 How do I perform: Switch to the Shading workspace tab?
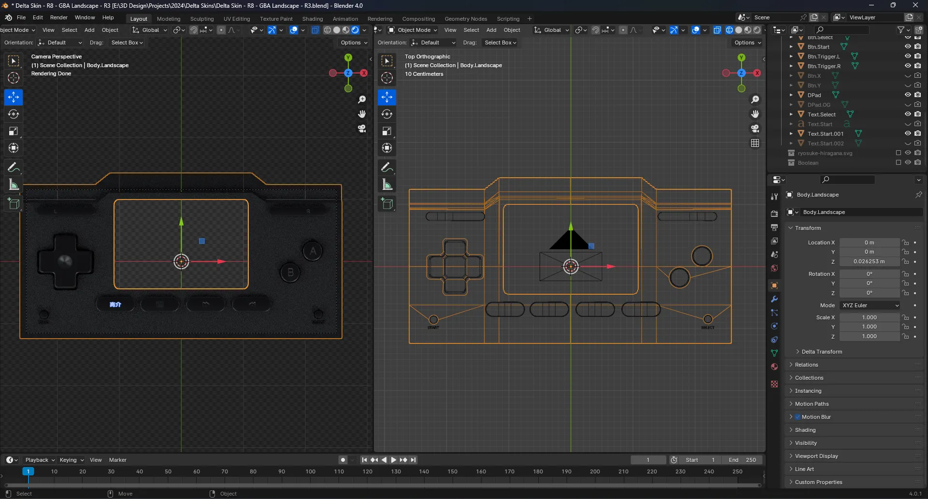313,18
